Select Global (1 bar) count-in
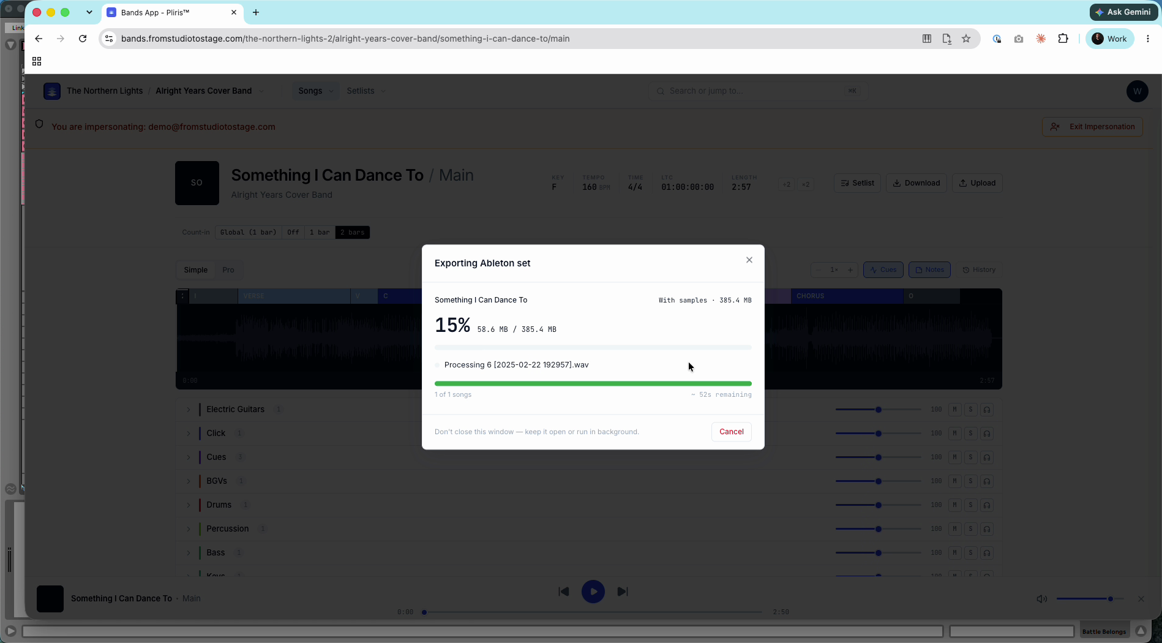1162x643 pixels. [248, 233]
